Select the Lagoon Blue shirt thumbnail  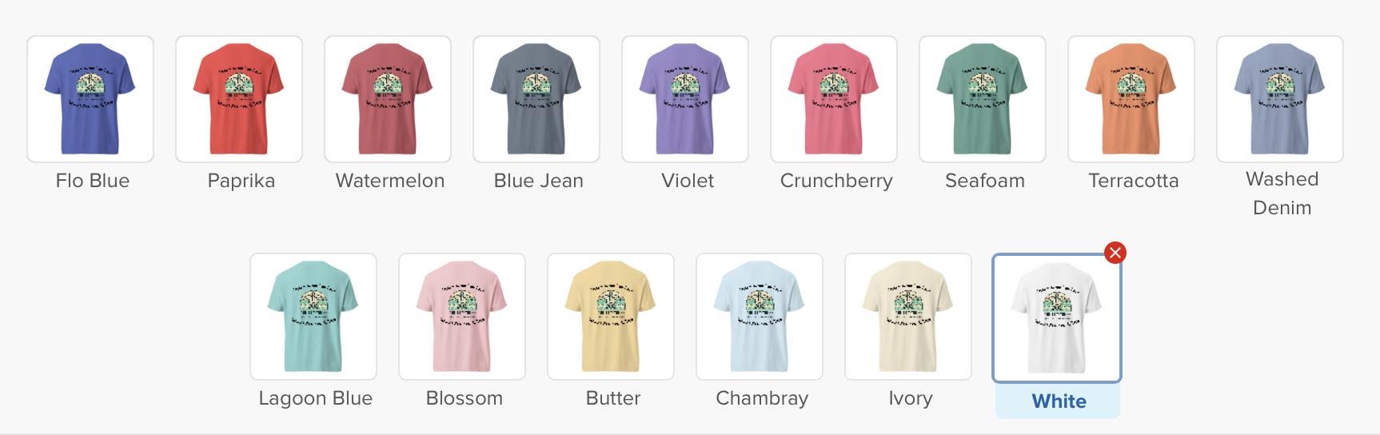313,317
